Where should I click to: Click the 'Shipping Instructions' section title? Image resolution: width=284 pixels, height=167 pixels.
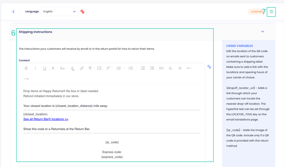click(x=35, y=32)
